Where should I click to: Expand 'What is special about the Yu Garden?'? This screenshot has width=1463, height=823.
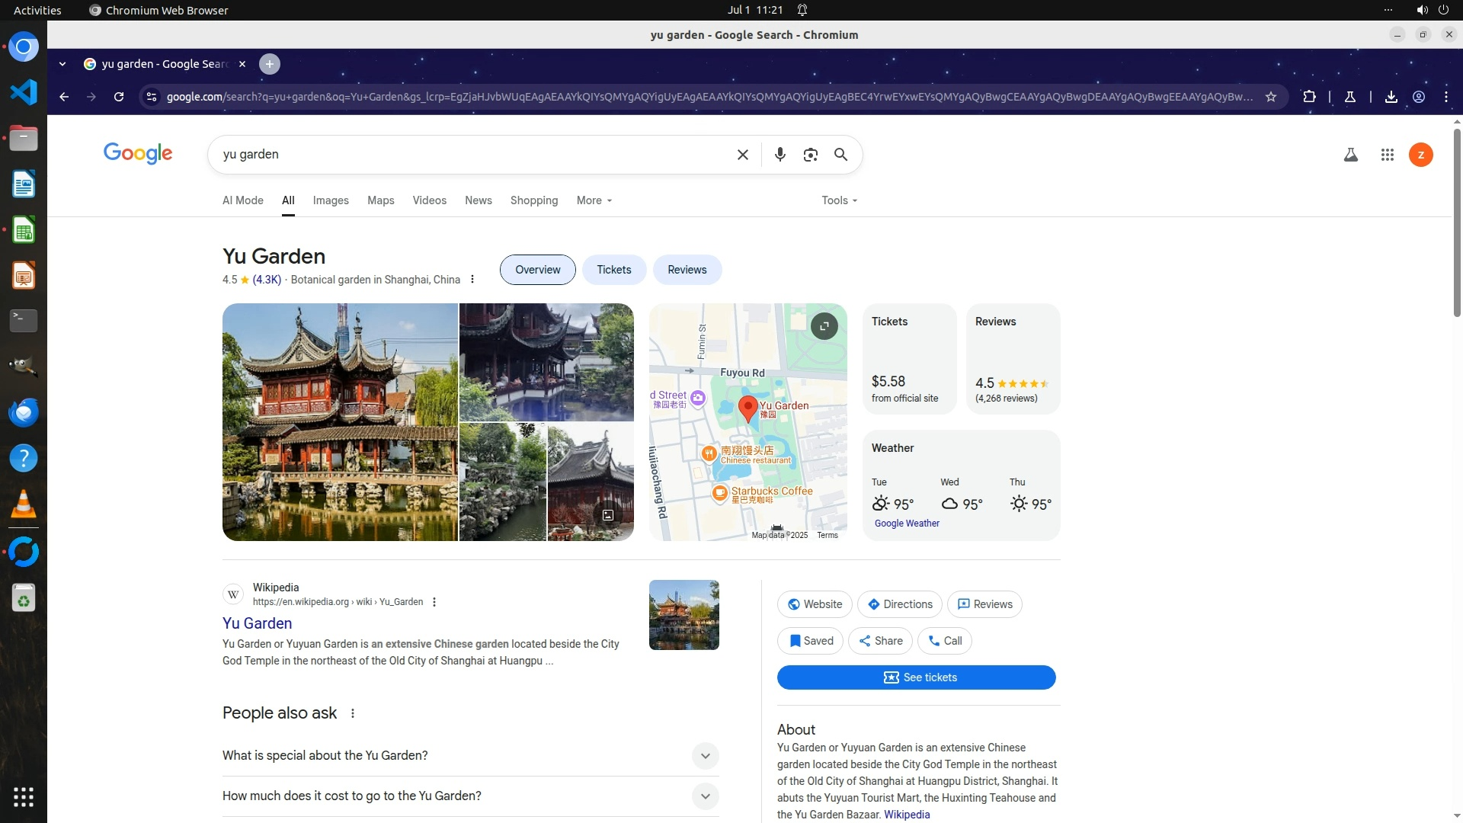pos(705,756)
